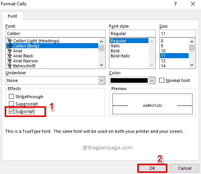Uncheck the Subscript checkbox
Screen dimensions: 201x174
tap(11, 111)
